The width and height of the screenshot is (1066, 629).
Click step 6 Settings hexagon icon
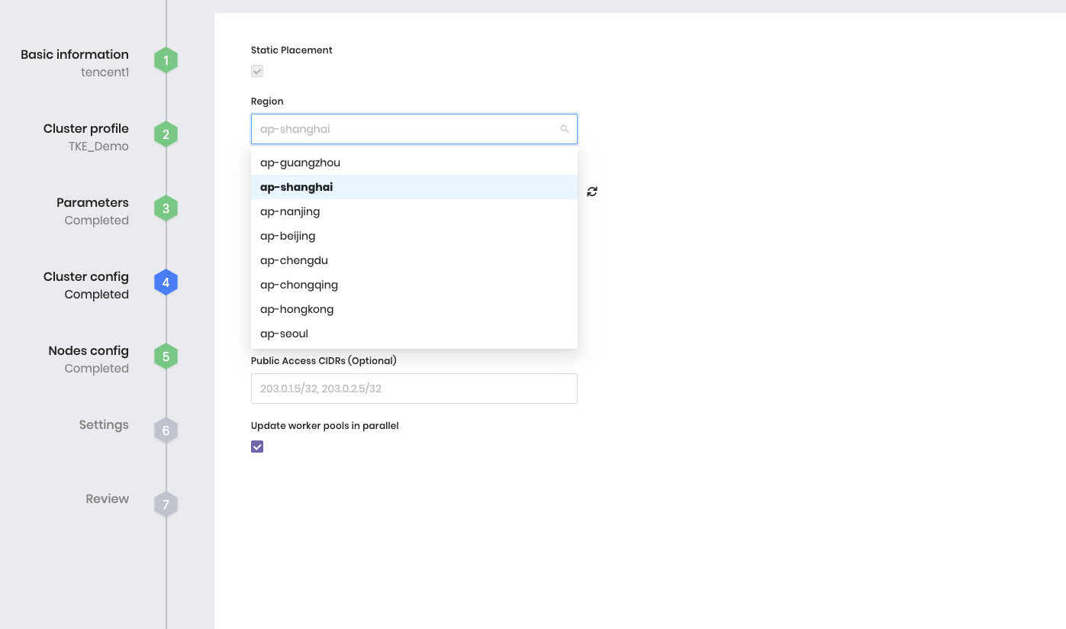(166, 431)
